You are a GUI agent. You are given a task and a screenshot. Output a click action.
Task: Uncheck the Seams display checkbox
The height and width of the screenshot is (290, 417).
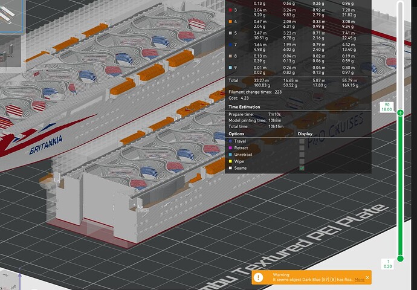coord(302,168)
